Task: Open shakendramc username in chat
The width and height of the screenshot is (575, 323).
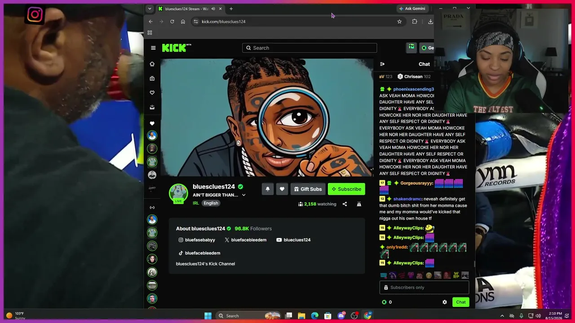Action: click(407, 199)
